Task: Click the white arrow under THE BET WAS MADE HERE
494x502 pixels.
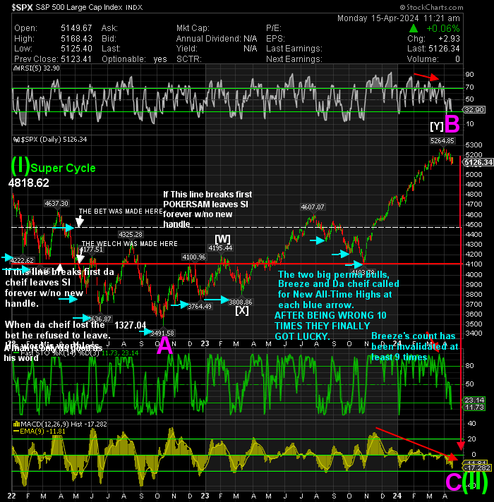Action: 80,221
